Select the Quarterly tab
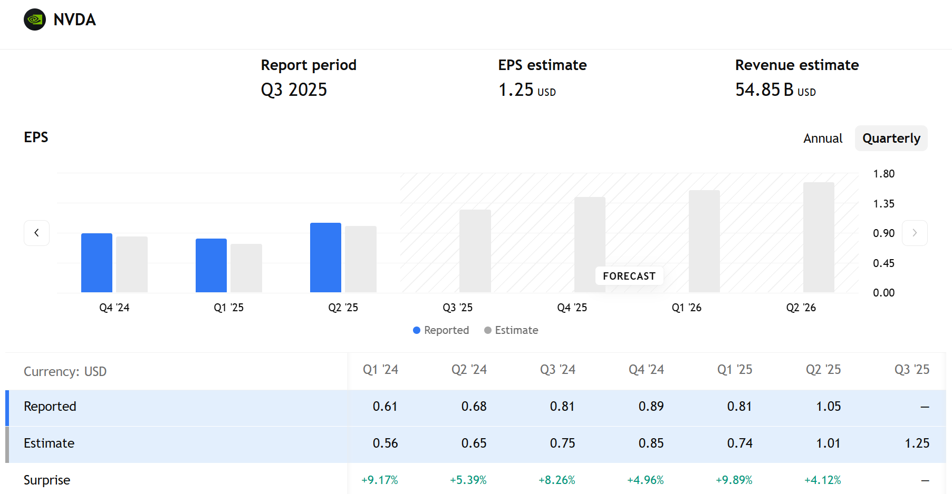The height and width of the screenshot is (494, 952). pyautogui.click(x=891, y=138)
